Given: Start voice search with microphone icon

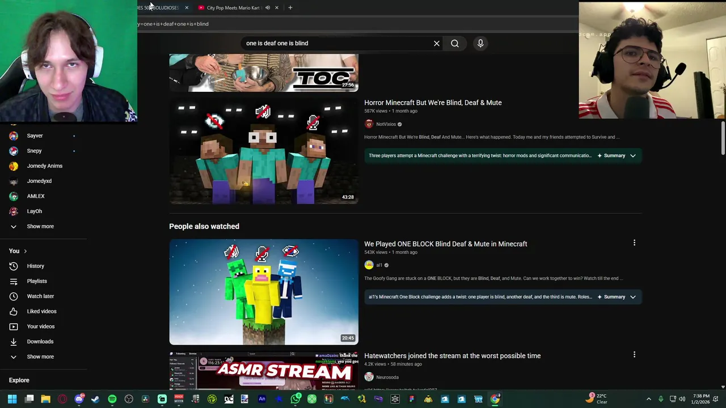Looking at the screenshot, I should click(x=480, y=43).
